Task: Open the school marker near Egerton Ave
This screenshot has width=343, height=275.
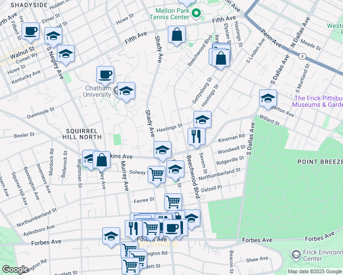Action: tap(267, 98)
